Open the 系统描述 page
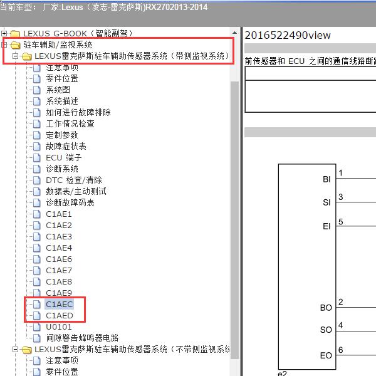 point(62,101)
